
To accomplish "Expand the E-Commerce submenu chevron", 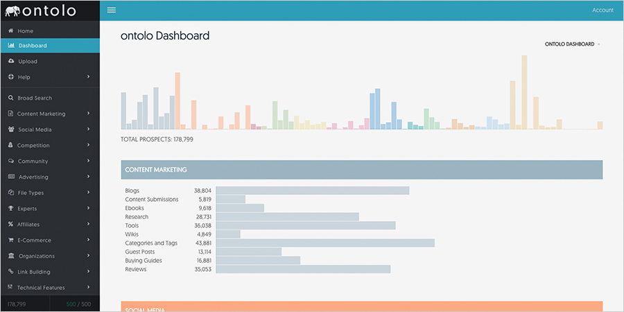I will tap(88, 240).
